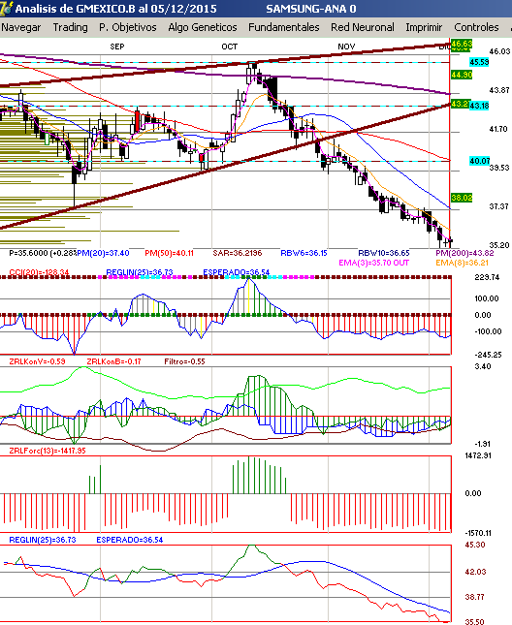
Task: Open the P. Objetivos menu
Action: (x=128, y=27)
